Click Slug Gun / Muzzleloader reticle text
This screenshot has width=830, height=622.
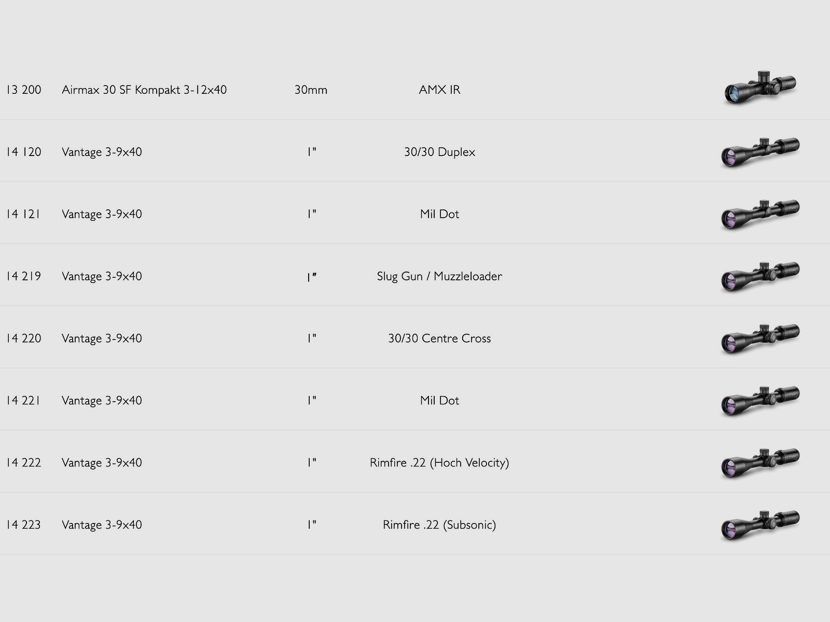click(x=439, y=276)
